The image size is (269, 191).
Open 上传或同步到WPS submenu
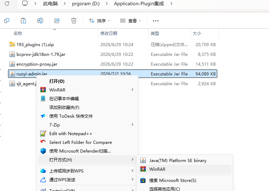click(88, 171)
